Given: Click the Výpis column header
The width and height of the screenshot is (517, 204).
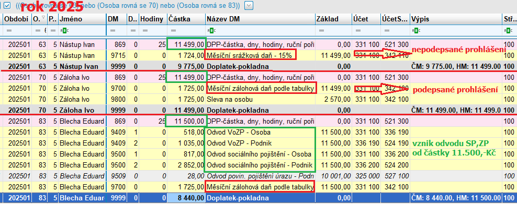Looking at the screenshot, I should click(456, 19).
